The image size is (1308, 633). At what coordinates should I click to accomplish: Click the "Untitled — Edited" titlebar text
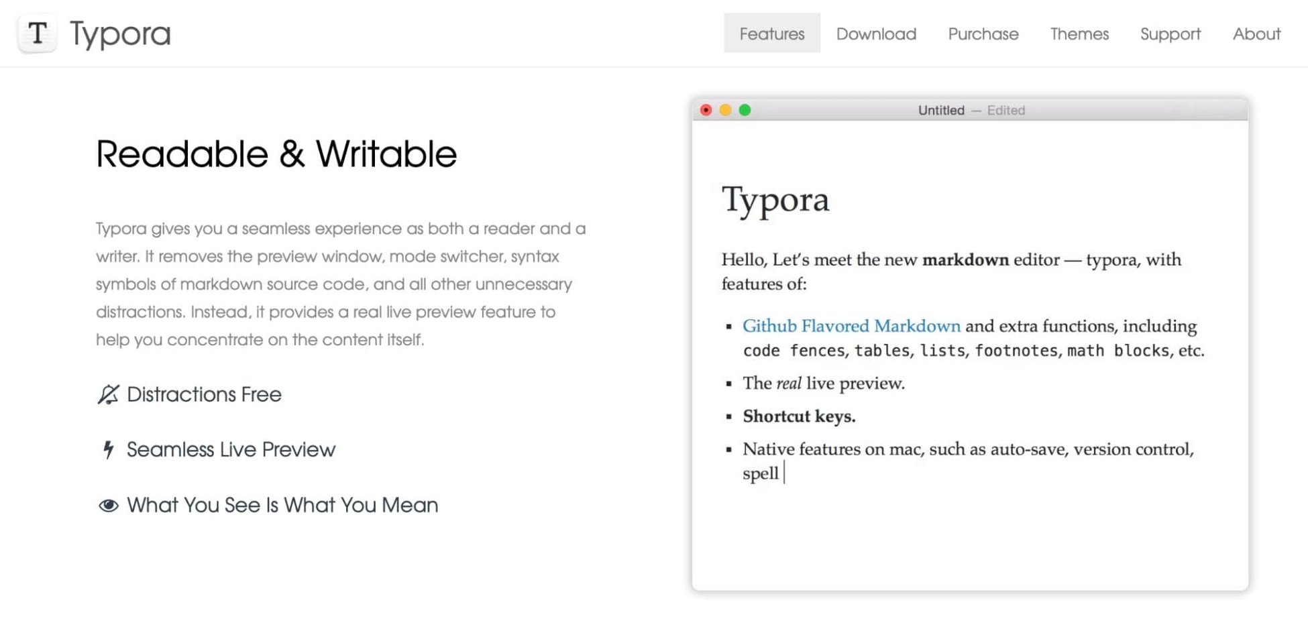tap(970, 110)
